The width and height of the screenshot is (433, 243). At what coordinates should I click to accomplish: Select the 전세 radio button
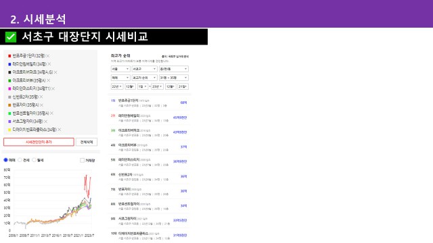coord(20,160)
